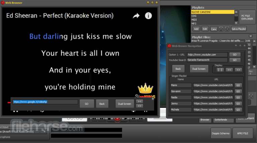Select the Arisa ft Lorenzo Fragola song row
The image size is (257, 143).
point(221,41)
